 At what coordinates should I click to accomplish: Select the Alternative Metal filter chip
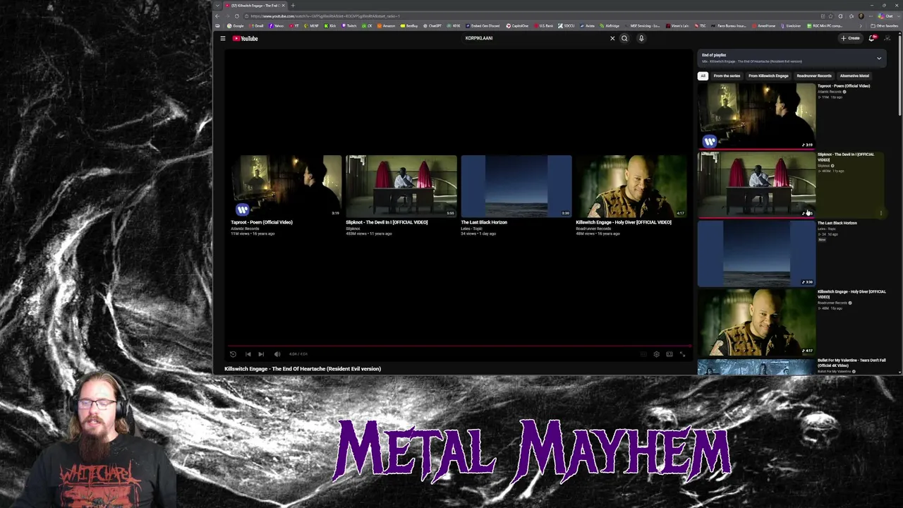pos(854,75)
